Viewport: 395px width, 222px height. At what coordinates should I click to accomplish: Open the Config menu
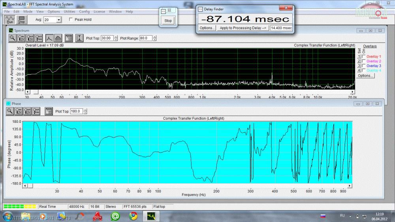[x=84, y=11]
